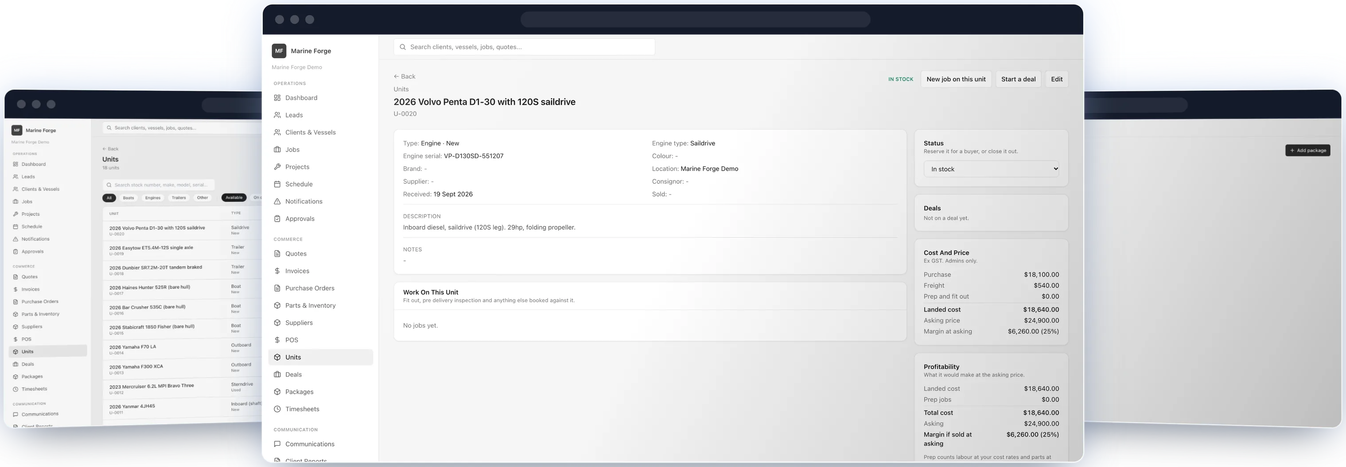Select the Boats filter chip in left window

point(128,198)
